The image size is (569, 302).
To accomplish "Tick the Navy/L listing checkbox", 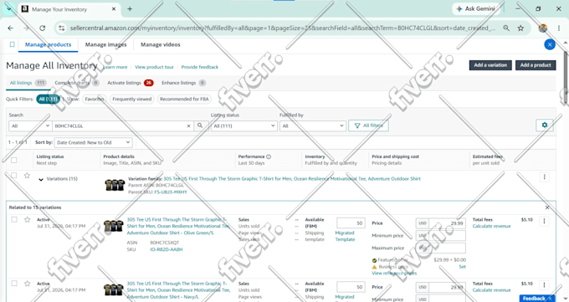I will coord(13,284).
